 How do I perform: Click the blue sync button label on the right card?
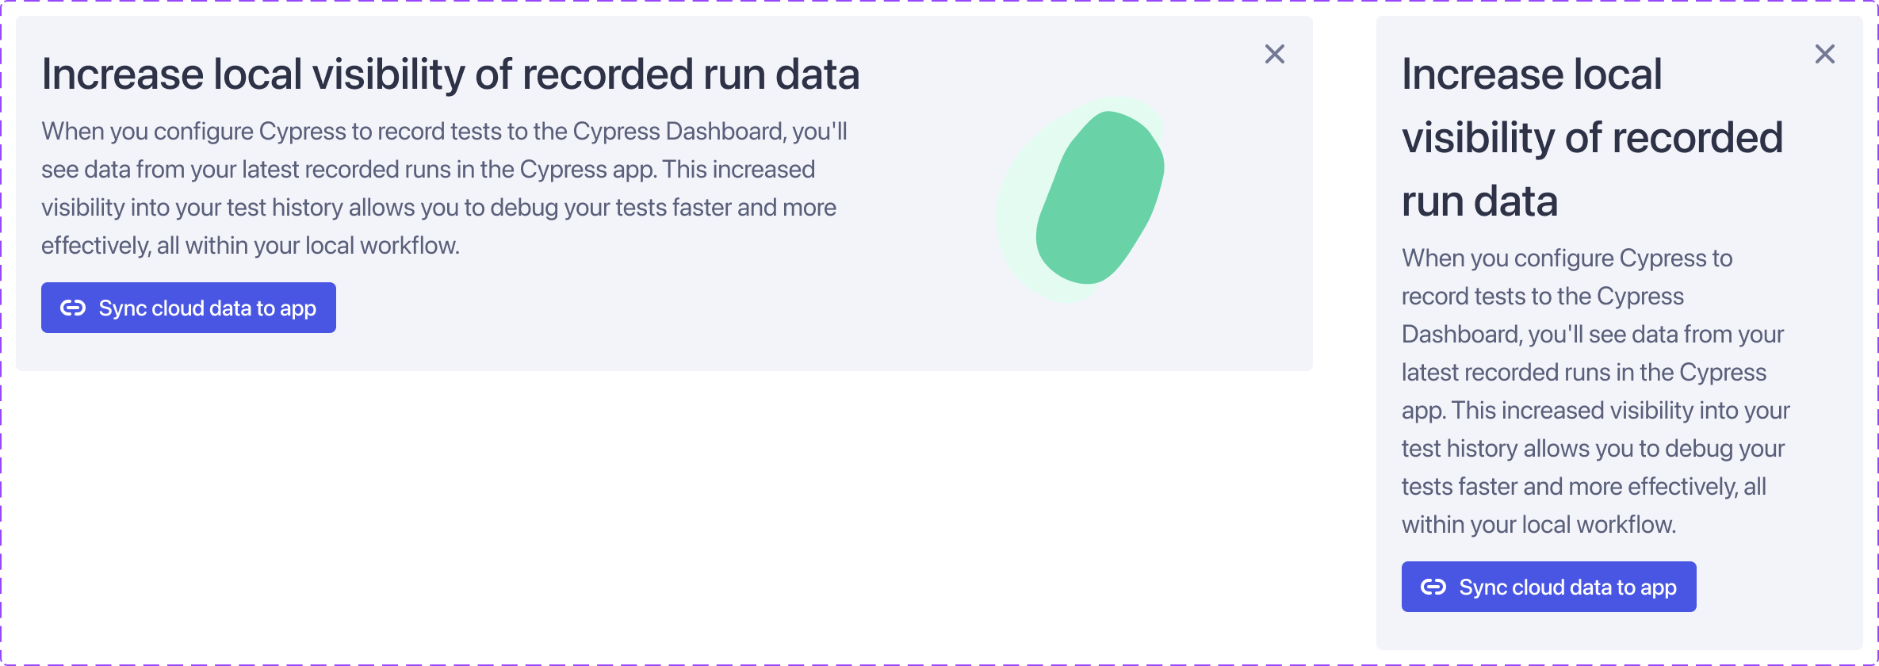[1567, 587]
